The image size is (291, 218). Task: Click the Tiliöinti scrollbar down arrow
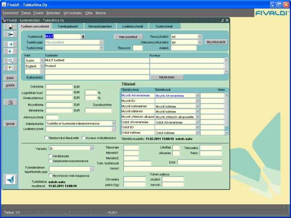[x=227, y=133]
